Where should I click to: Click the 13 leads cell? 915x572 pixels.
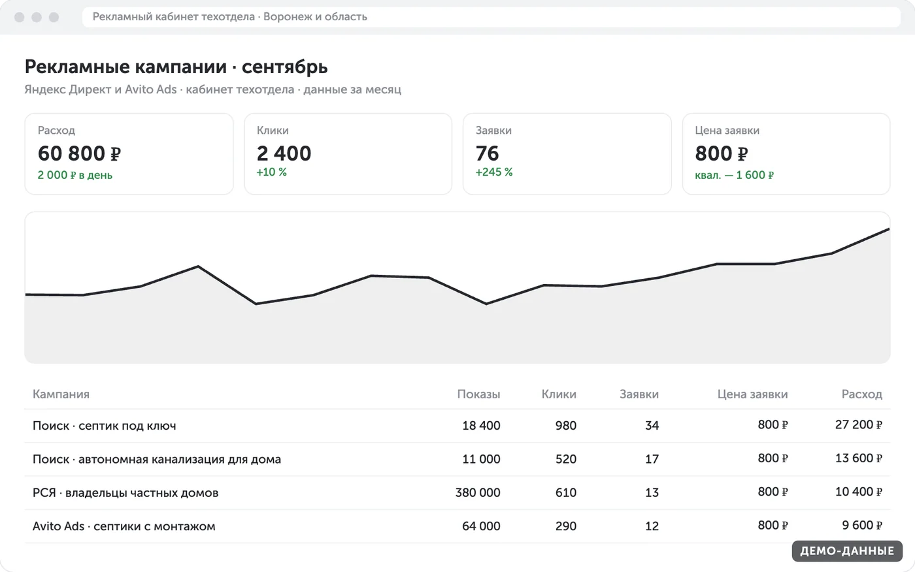tap(652, 493)
